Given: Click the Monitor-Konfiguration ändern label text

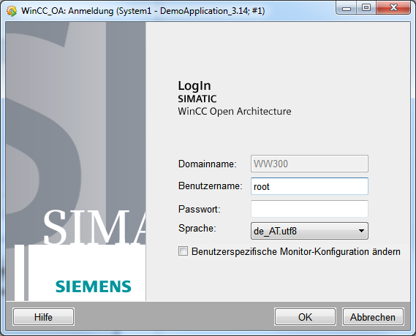Looking at the screenshot, I should pyautogui.click(x=340, y=251).
